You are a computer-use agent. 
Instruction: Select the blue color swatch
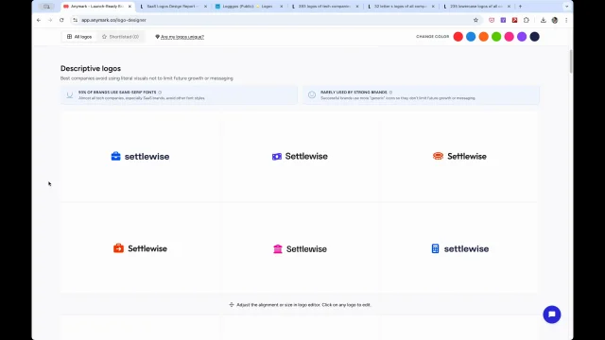click(x=471, y=37)
